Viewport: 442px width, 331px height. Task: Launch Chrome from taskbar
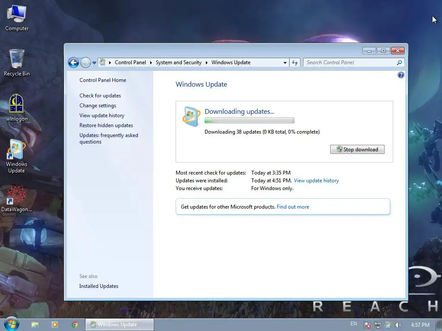(x=75, y=325)
